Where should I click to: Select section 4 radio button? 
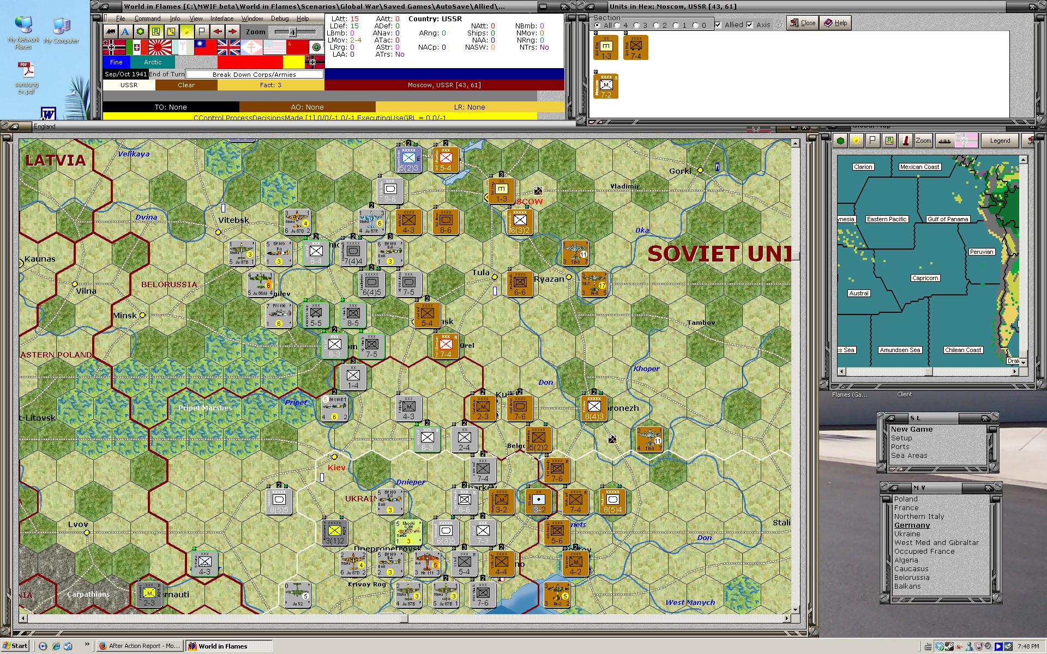[618, 25]
